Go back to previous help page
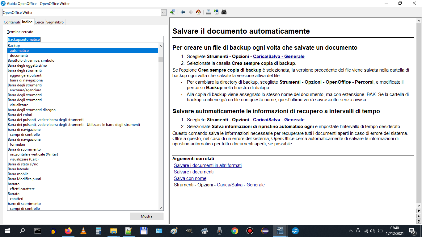 pos(183,12)
